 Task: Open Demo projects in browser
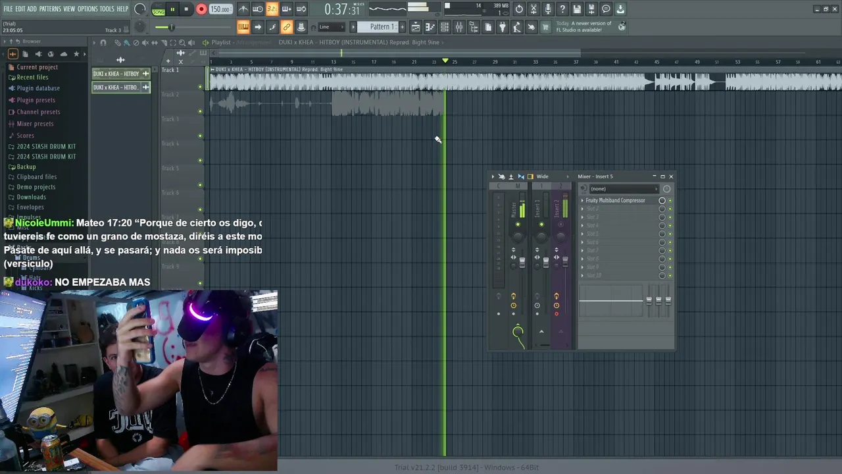(36, 187)
